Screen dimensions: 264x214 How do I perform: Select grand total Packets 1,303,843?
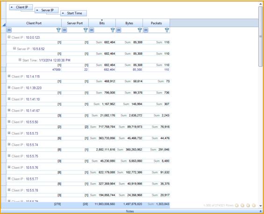(163, 204)
